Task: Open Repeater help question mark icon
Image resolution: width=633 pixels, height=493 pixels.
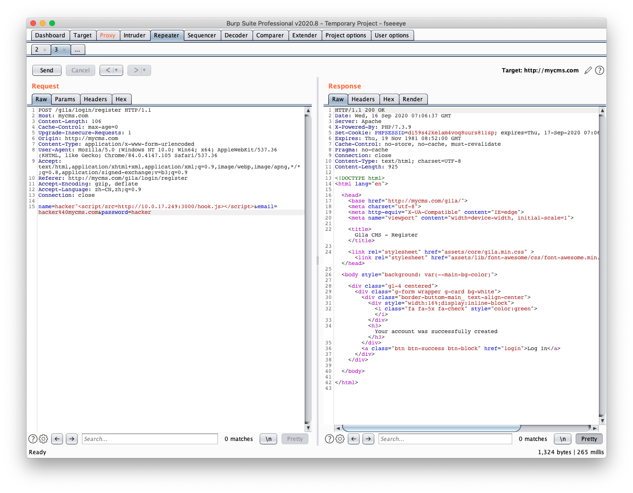Action: point(599,70)
